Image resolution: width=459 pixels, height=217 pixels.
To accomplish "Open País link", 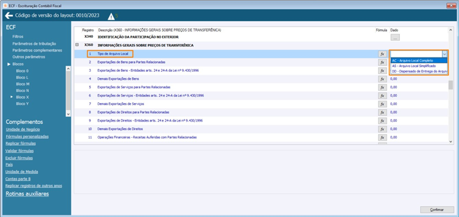I will click(9, 165).
